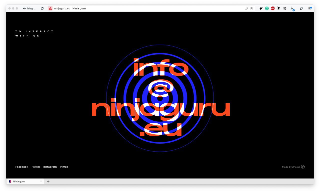Minimize the browser window

click(13, 8)
